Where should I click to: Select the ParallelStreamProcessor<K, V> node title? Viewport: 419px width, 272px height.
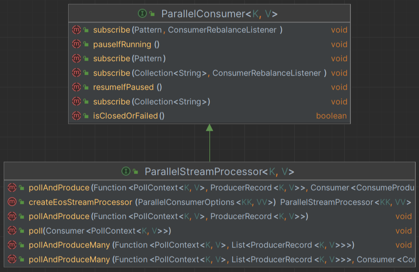[219, 172]
